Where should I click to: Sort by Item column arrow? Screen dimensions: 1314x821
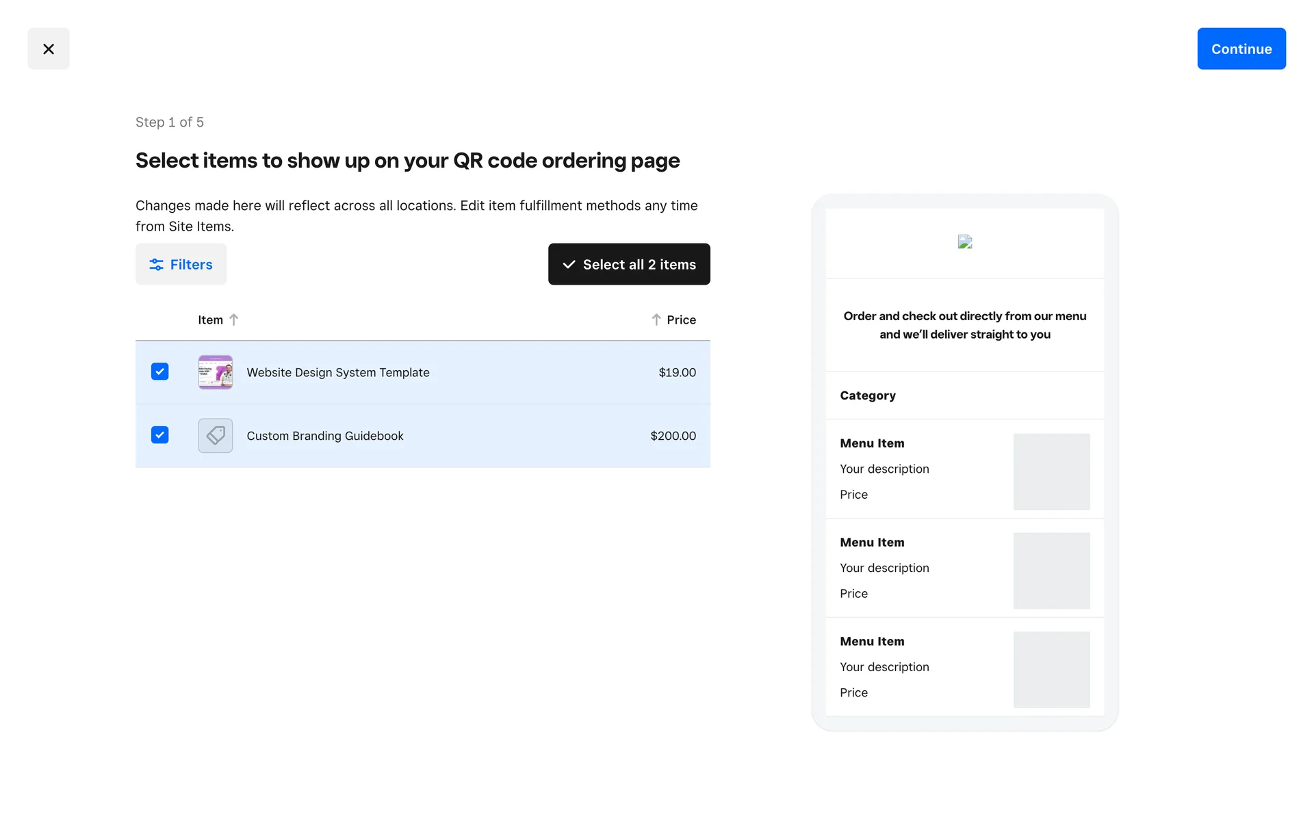pyautogui.click(x=234, y=320)
